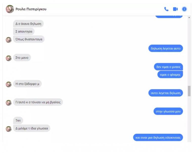Viewport: 192px width, 153px height.
Task: Select message 'και ειναι μια δηλωση ειλεικινειας'
Action: click(x=158, y=137)
